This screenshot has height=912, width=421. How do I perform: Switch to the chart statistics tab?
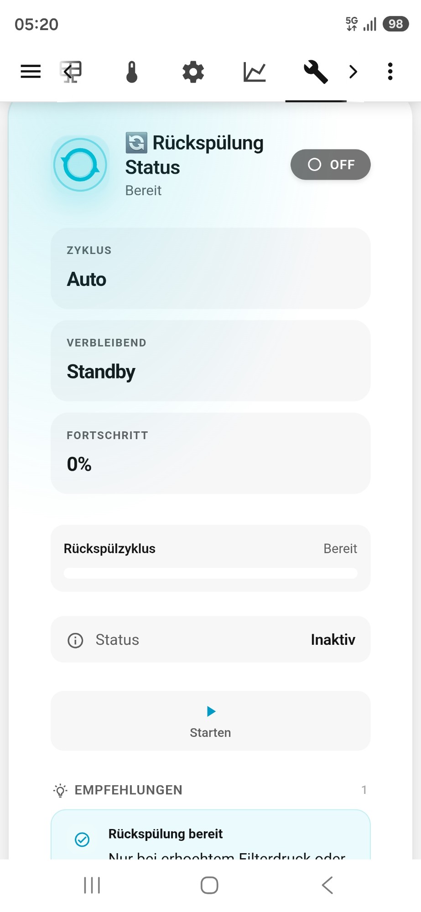(x=255, y=72)
